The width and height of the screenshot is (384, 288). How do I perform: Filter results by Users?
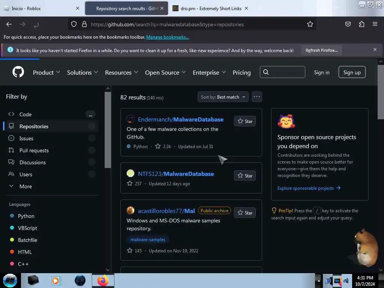(52, 174)
